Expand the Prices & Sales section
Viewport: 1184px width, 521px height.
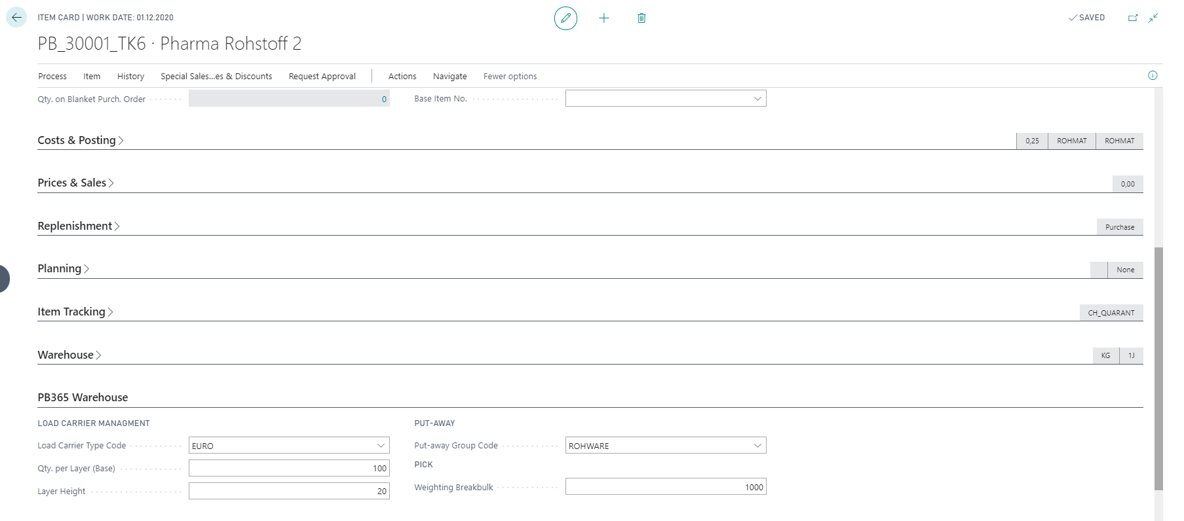[76, 183]
